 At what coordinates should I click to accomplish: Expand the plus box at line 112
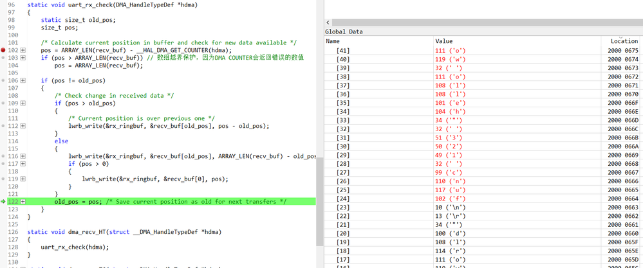(23, 126)
